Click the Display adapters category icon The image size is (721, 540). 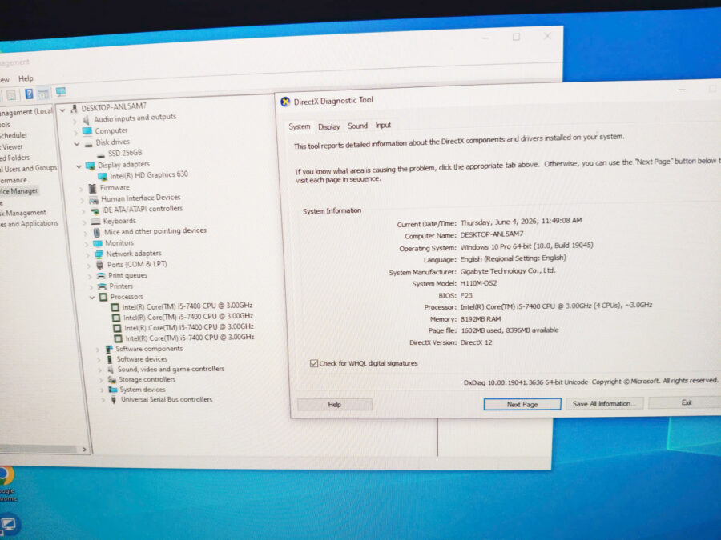(90, 166)
